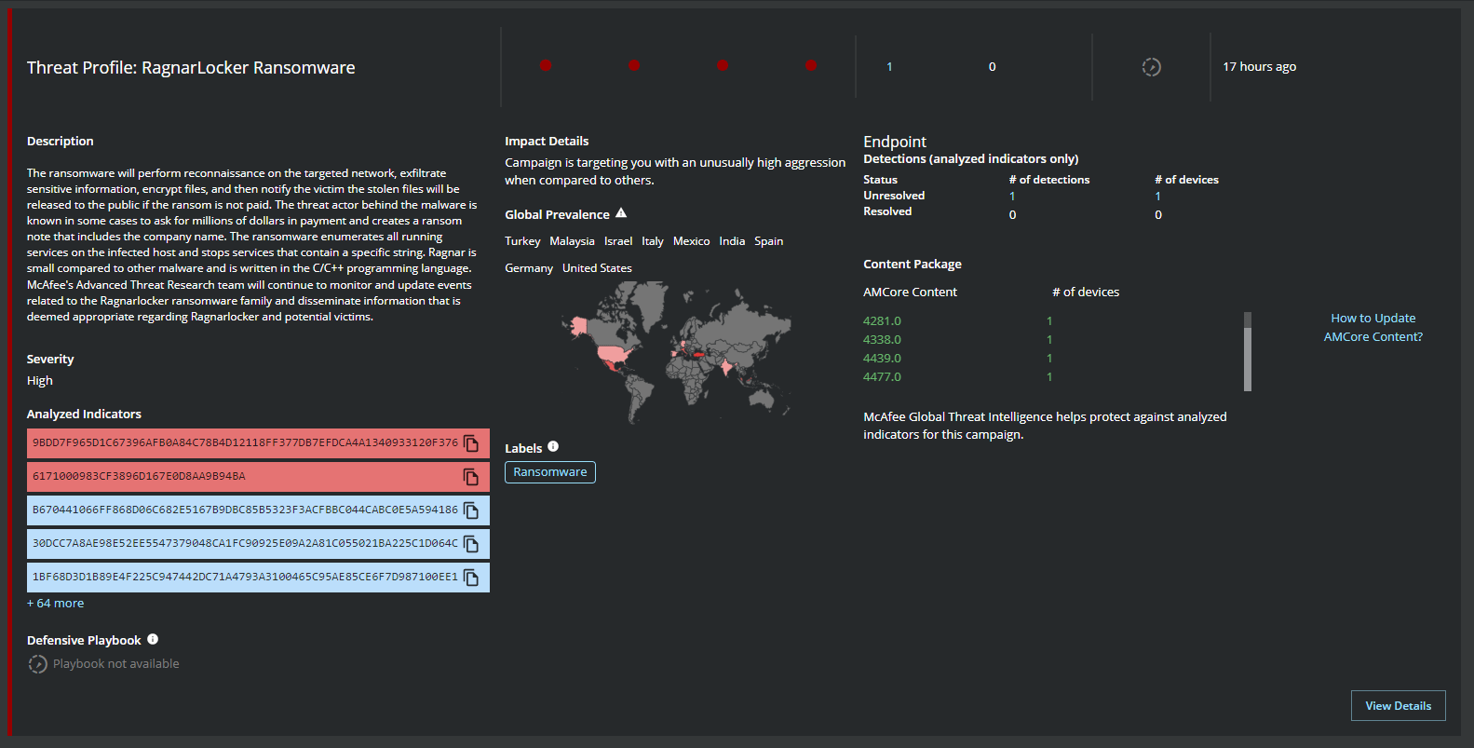The height and width of the screenshot is (748, 1474).
Task: Click the Endpoint section heading
Action: 895,142
